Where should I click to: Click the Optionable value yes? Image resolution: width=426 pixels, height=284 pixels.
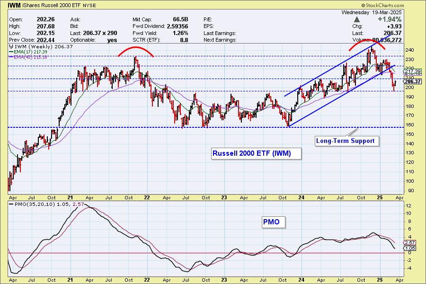coord(112,40)
